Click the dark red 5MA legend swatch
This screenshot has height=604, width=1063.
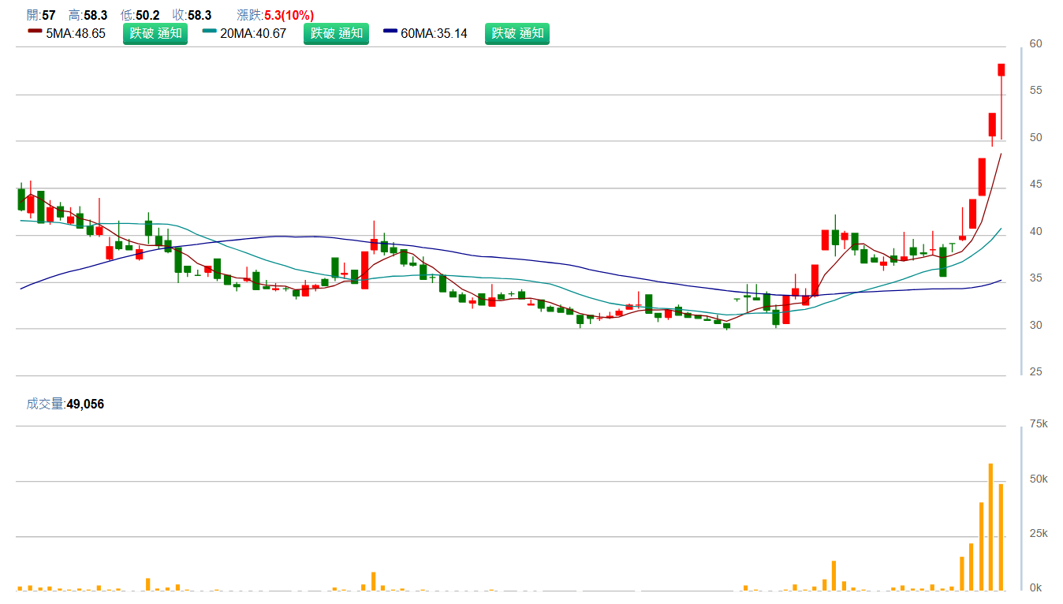[35, 31]
